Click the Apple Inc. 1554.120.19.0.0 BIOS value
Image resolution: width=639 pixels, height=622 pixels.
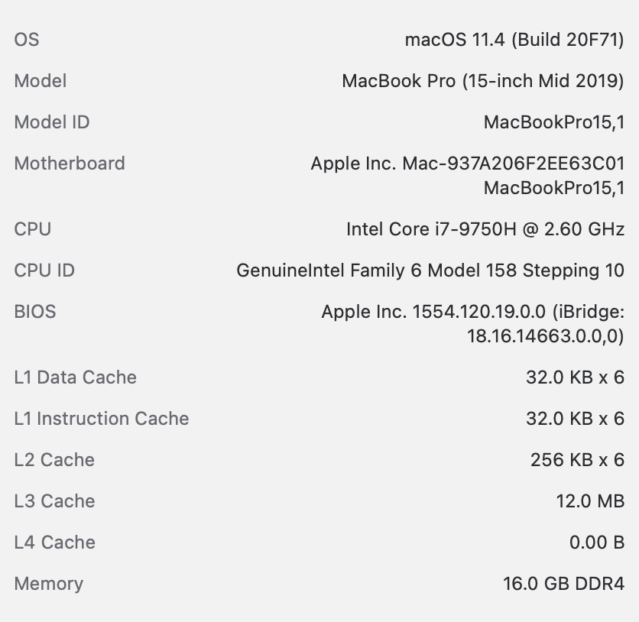472,312
